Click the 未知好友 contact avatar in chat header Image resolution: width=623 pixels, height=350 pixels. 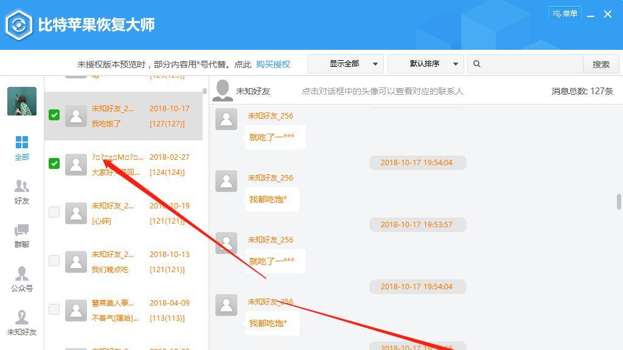(x=223, y=91)
